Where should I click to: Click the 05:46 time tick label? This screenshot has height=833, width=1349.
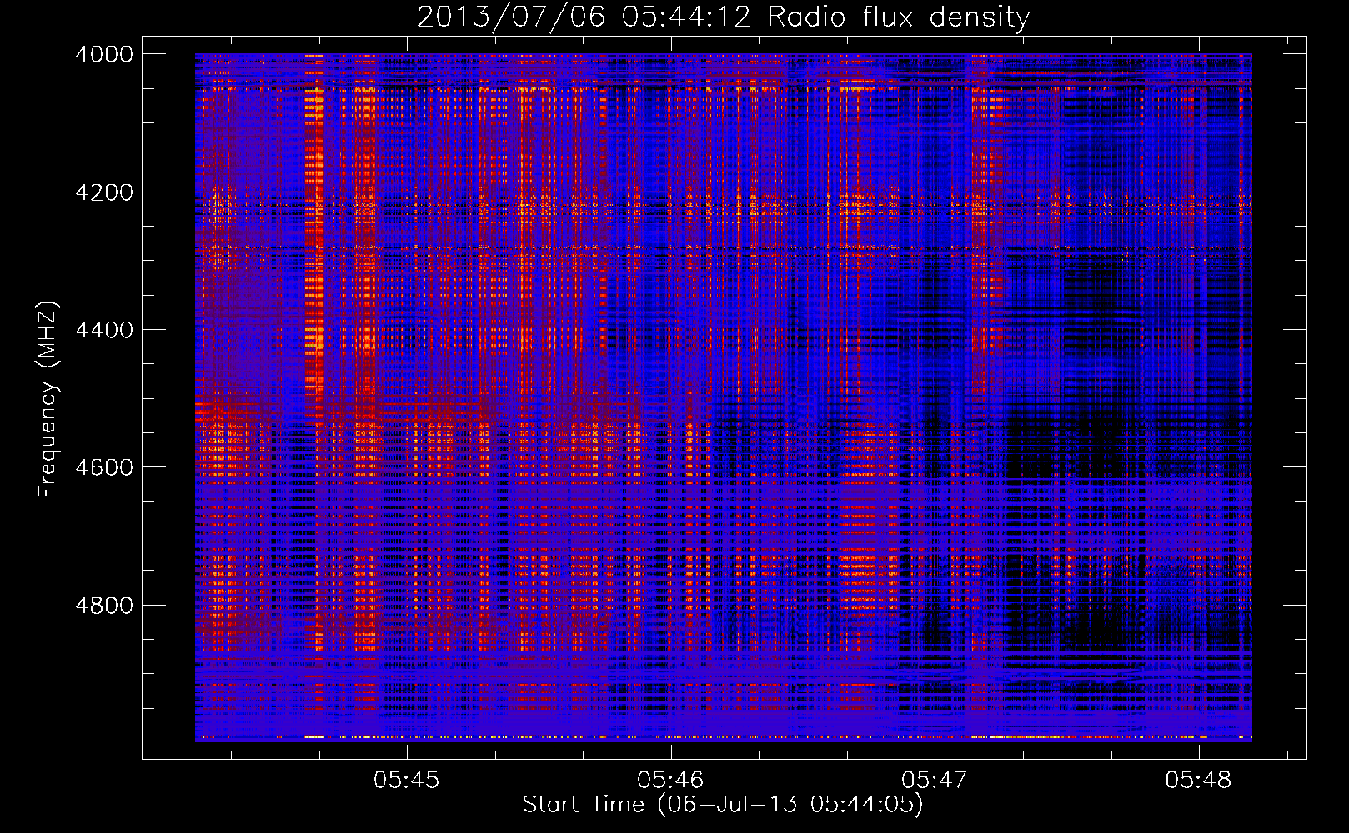point(670,781)
